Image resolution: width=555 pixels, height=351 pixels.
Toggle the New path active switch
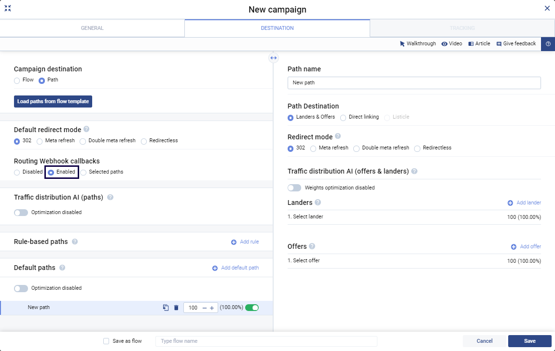click(252, 308)
